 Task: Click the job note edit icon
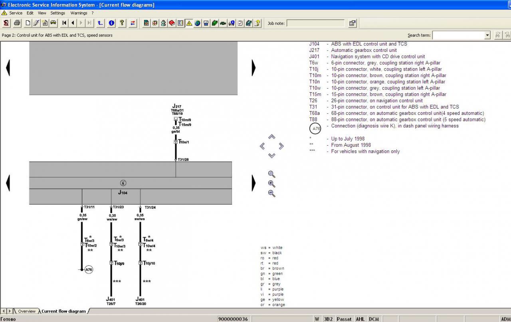pos(352,23)
